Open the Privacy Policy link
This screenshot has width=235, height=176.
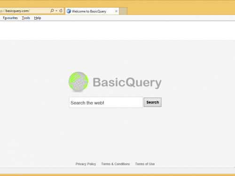86,164
